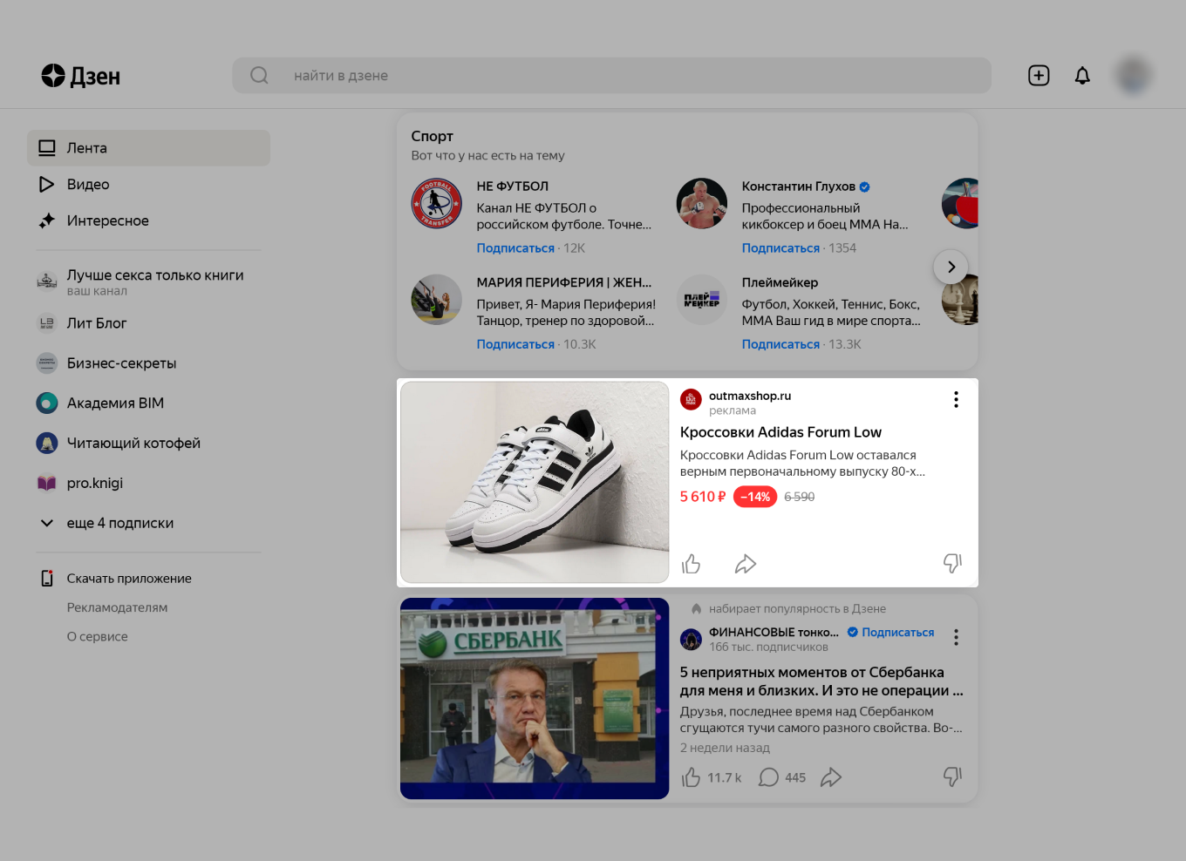The image size is (1186, 861).
Task: Open notifications bell
Action: [1082, 76]
